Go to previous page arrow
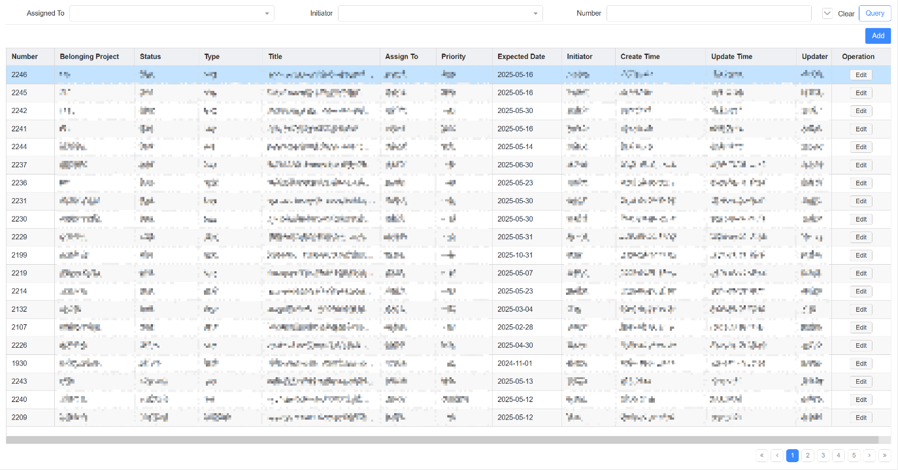This screenshot has height=470, width=898. click(x=777, y=456)
